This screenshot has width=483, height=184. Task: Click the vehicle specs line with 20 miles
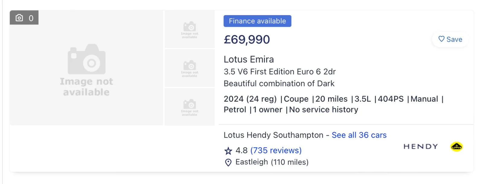coord(334,104)
